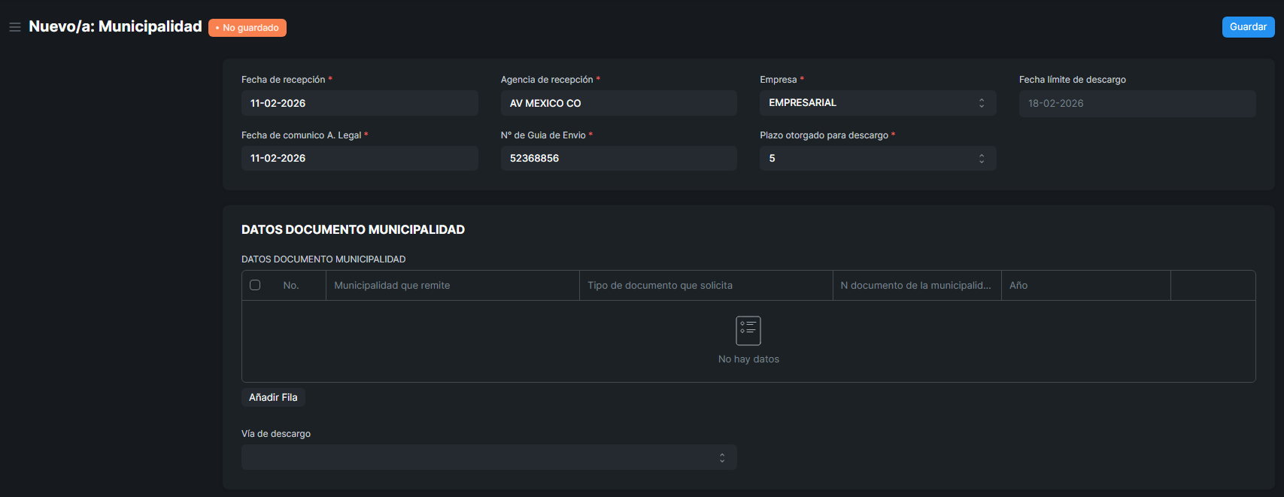
Task: Click N documento de la municipalidad header
Action: (x=915, y=286)
